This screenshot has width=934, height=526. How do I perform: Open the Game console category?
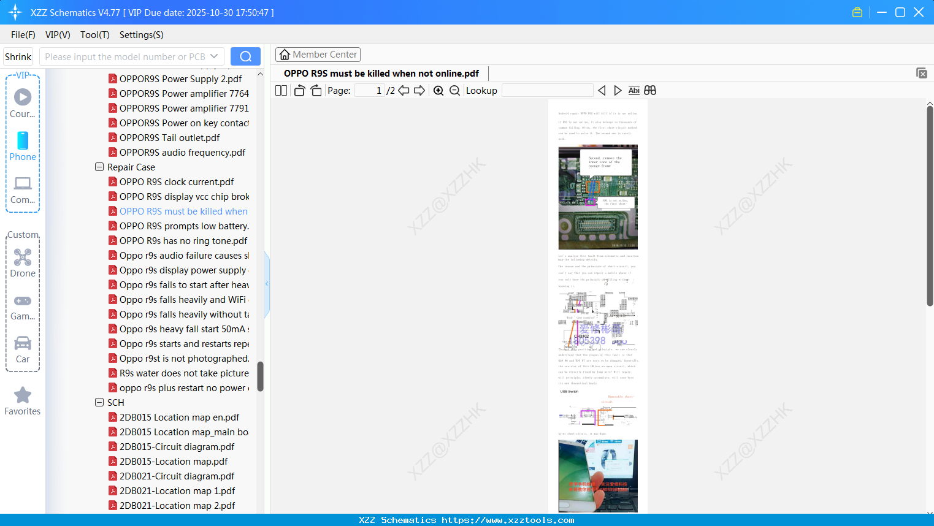click(23, 307)
